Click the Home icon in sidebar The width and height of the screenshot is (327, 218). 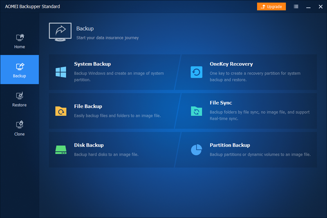click(x=20, y=38)
